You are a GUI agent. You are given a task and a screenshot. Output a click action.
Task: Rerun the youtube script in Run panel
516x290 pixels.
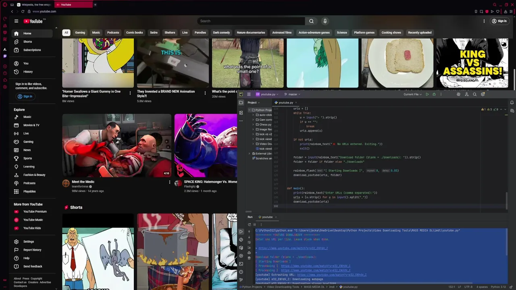pos(249,224)
